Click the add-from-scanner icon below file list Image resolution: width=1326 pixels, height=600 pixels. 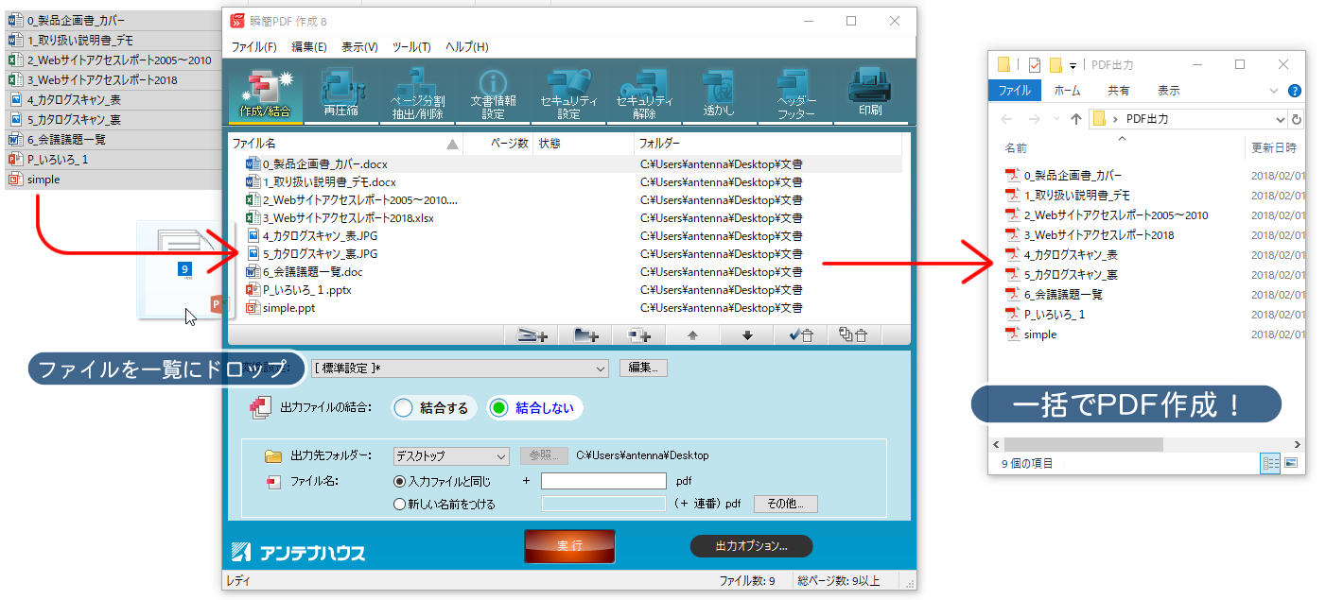pyautogui.click(x=532, y=334)
